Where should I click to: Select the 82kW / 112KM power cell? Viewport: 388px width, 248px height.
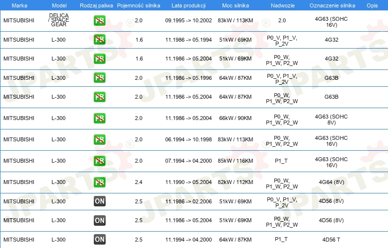click(x=235, y=182)
